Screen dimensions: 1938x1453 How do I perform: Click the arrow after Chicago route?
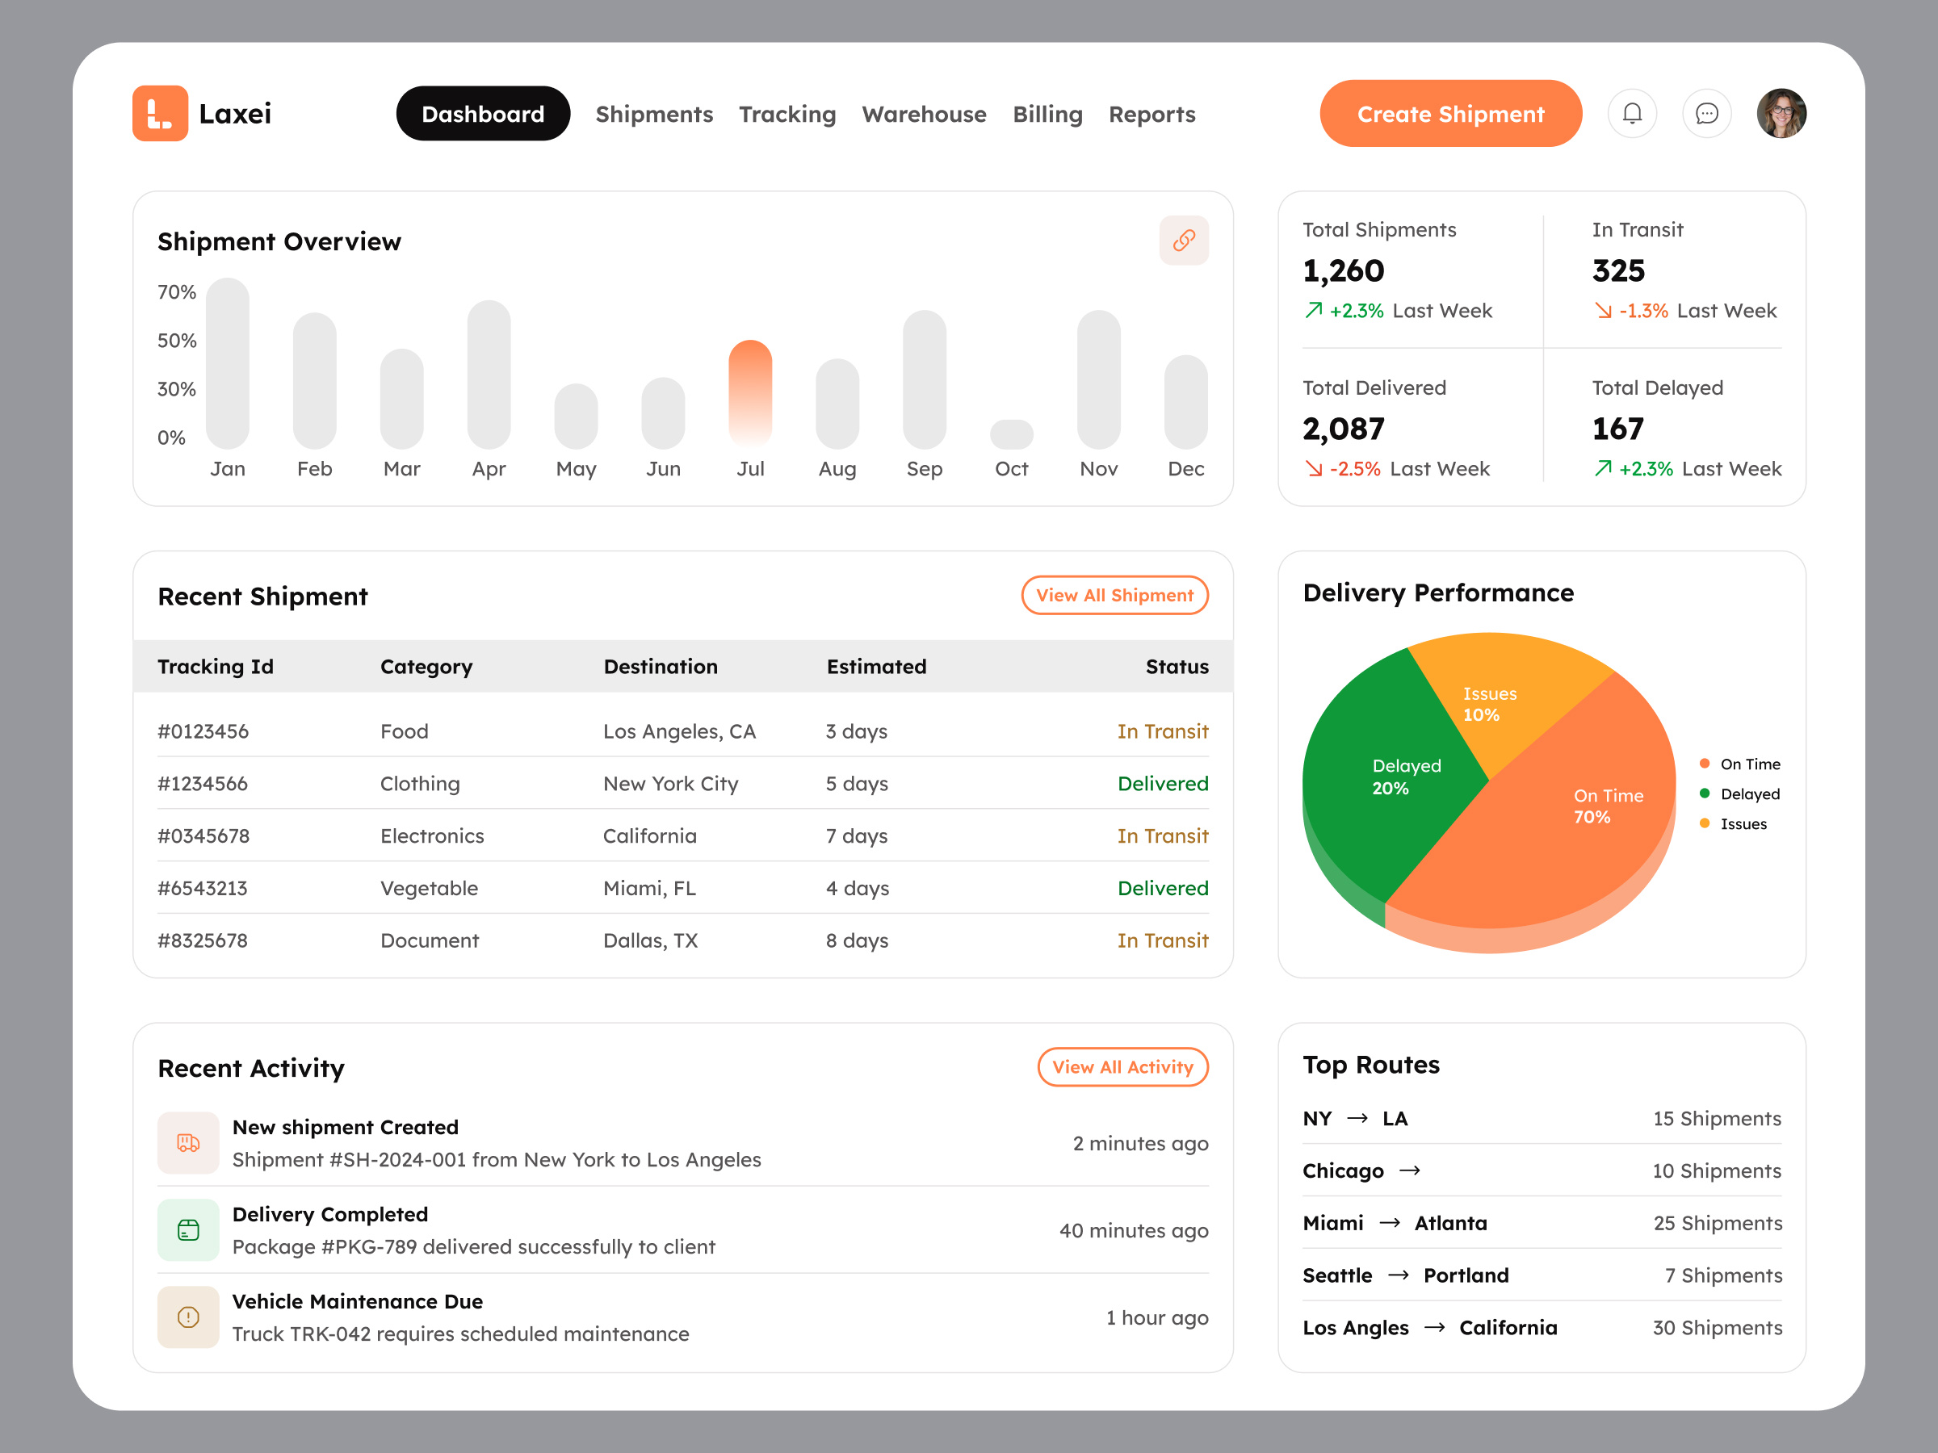tap(1410, 1171)
